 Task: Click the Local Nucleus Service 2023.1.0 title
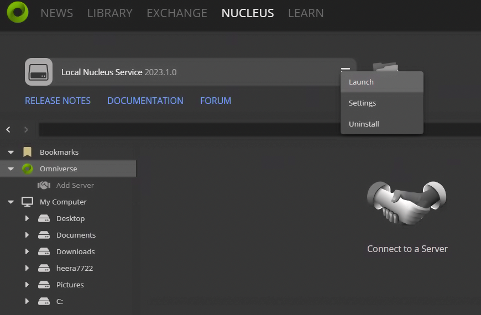(119, 72)
